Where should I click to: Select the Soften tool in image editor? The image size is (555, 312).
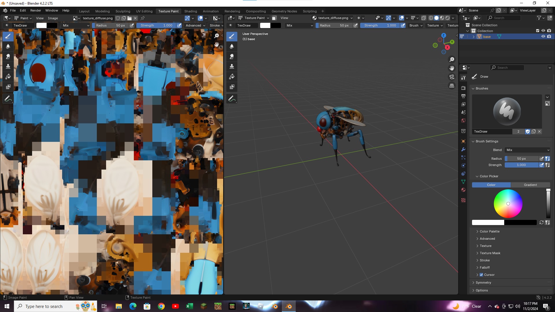tap(8, 47)
